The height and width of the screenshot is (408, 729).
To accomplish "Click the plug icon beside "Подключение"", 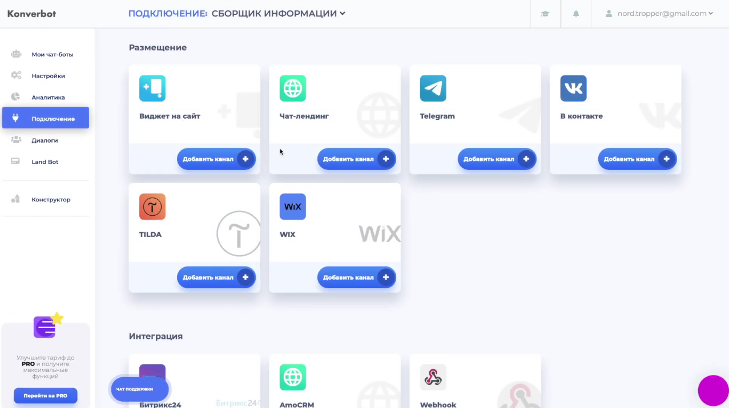I will click(x=16, y=118).
